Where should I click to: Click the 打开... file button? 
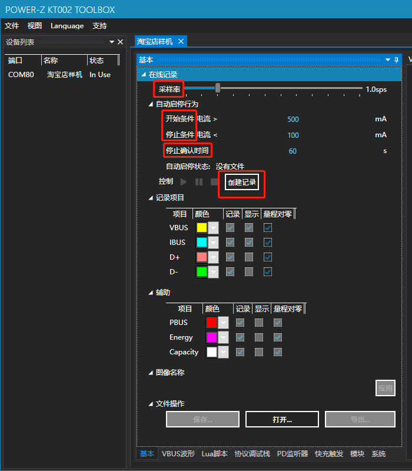pyautogui.click(x=282, y=419)
